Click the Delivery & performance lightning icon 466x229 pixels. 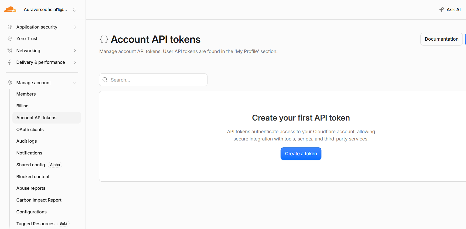click(x=10, y=62)
